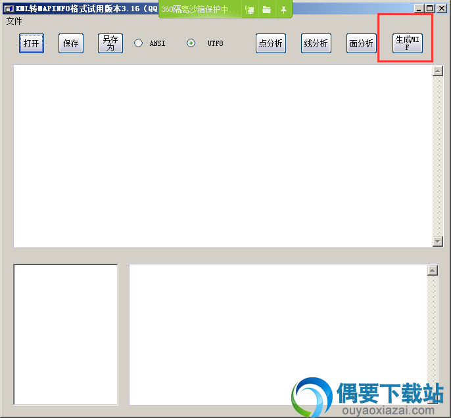Maximize the KML转MAPINFO window
The width and height of the screenshot is (451, 418).
pos(430,9)
